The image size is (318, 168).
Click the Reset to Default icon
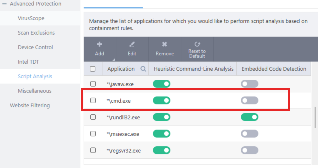[x=197, y=44]
